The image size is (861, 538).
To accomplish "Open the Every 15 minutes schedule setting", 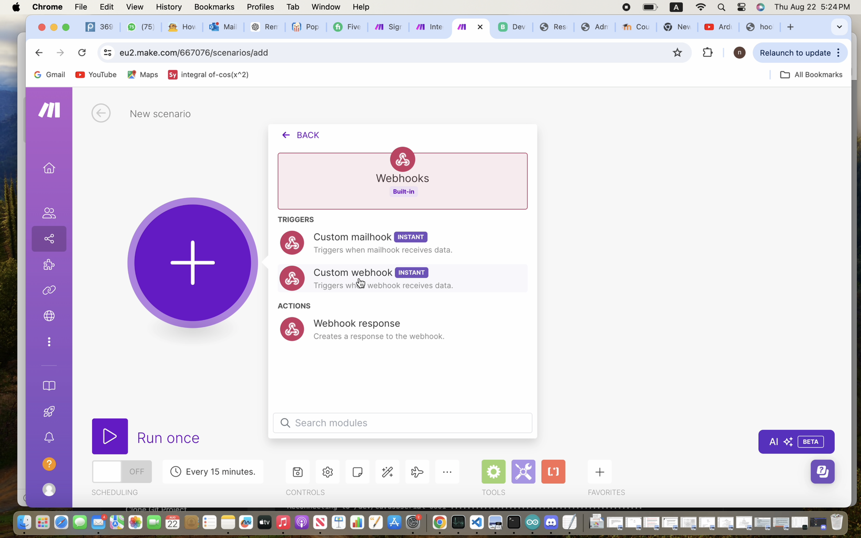I will click(213, 472).
